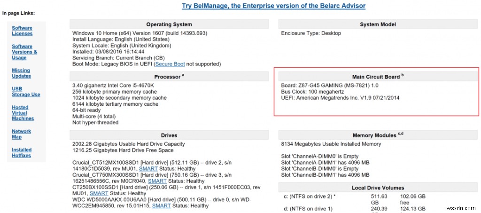Jump to Installed Hotfixes link

pos(22,152)
